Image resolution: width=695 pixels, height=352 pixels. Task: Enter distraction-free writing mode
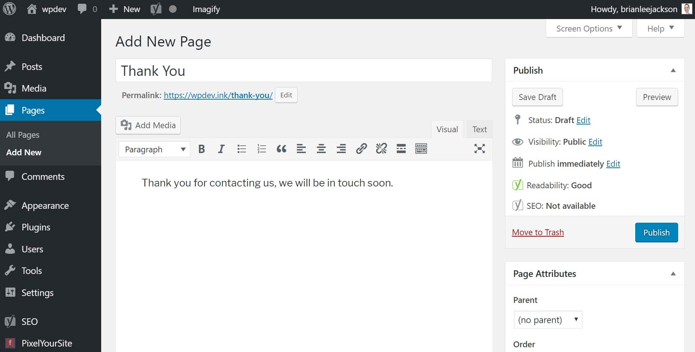pyautogui.click(x=479, y=149)
